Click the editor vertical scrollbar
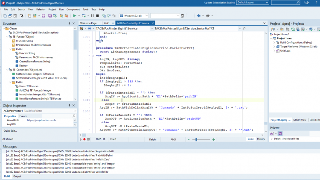 tap(265, 82)
